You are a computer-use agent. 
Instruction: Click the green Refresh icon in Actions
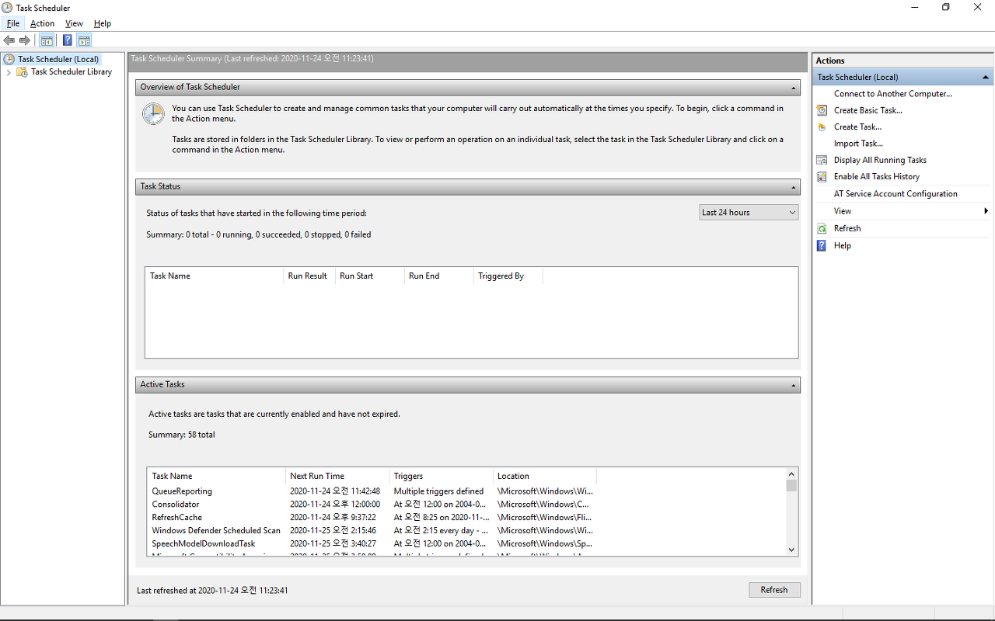click(x=822, y=228)
